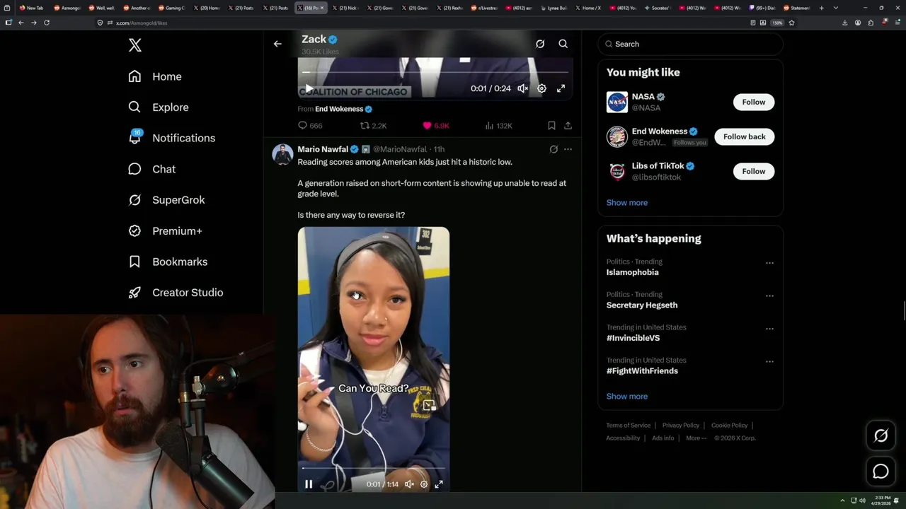Open the Privacy Policy link
The image size is (906, 509).
tap(681, 426)
